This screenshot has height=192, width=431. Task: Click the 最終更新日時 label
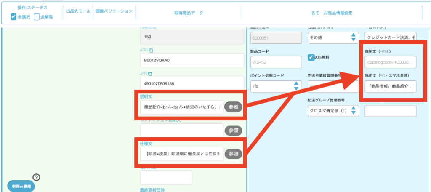click(x=153, y=190)
